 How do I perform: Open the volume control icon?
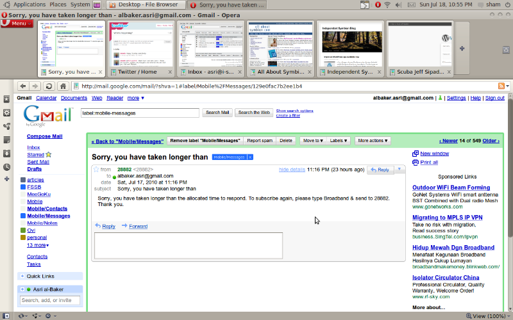click(x=398, y=4)
